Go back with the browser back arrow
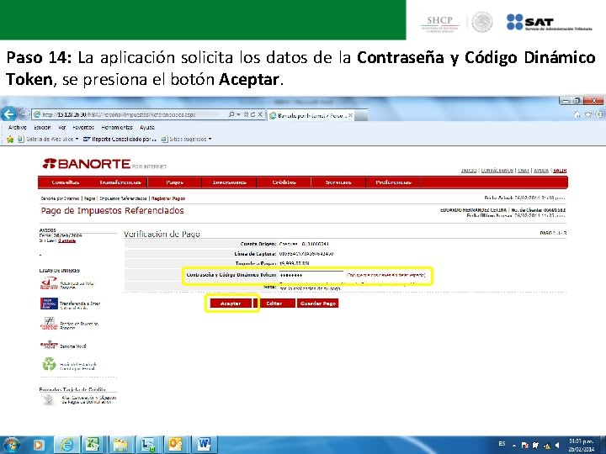 click(x=8, y=114)
